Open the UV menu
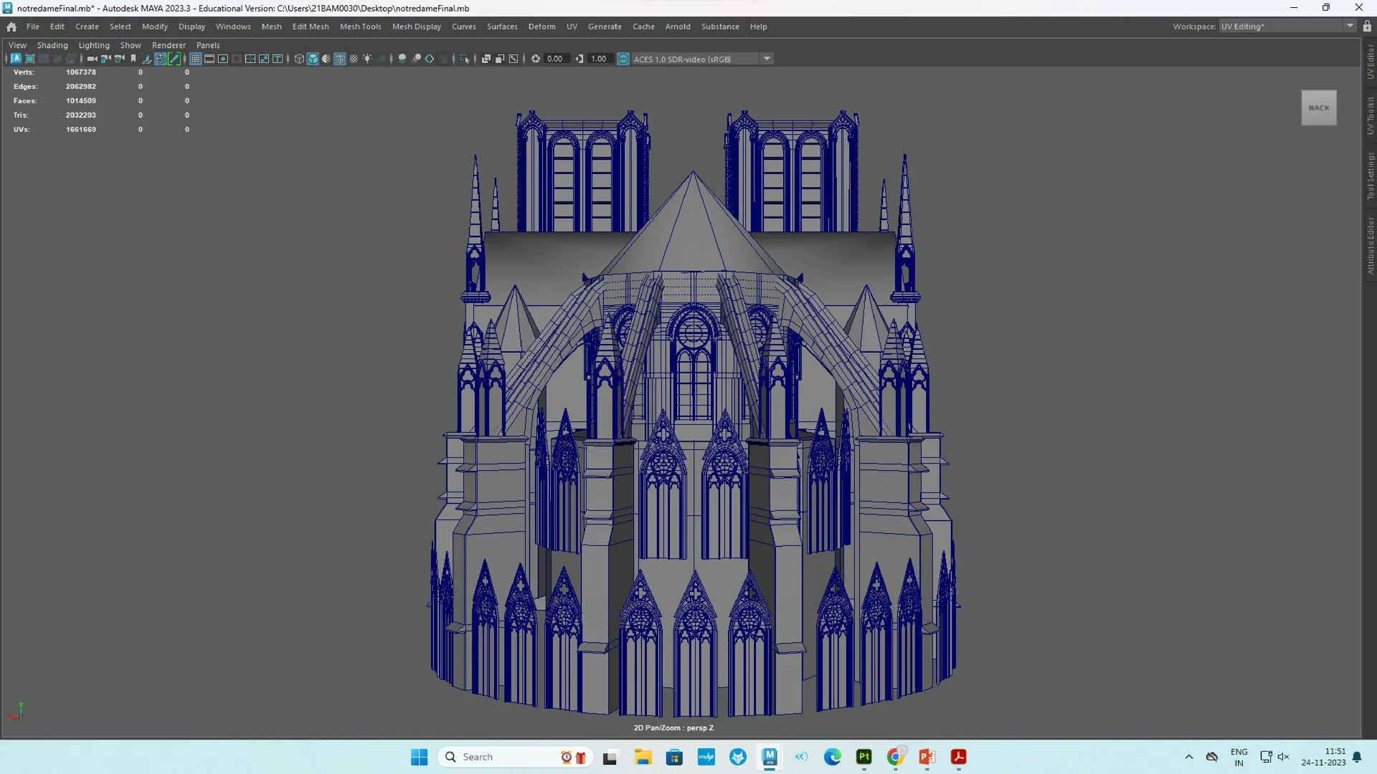 572,27
